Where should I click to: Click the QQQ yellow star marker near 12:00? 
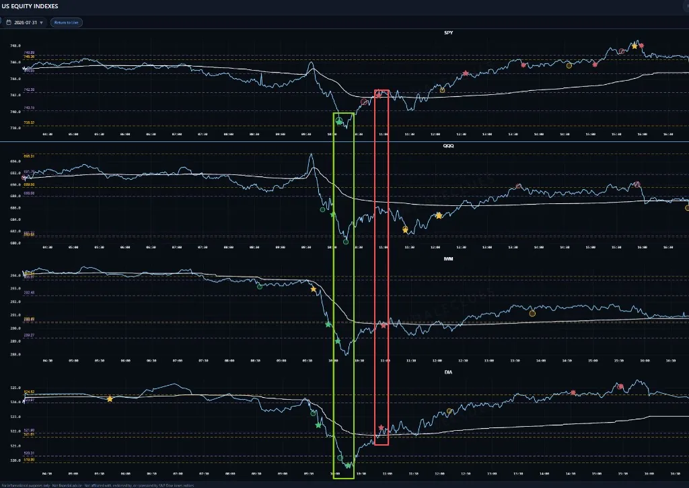tap(439, 215)
